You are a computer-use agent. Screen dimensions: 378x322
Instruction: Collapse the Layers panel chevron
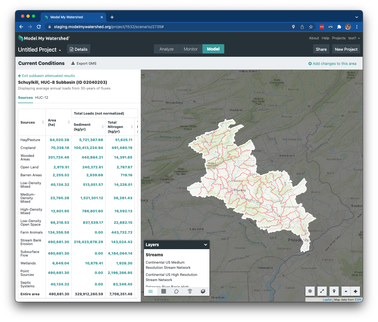point(206,245)
